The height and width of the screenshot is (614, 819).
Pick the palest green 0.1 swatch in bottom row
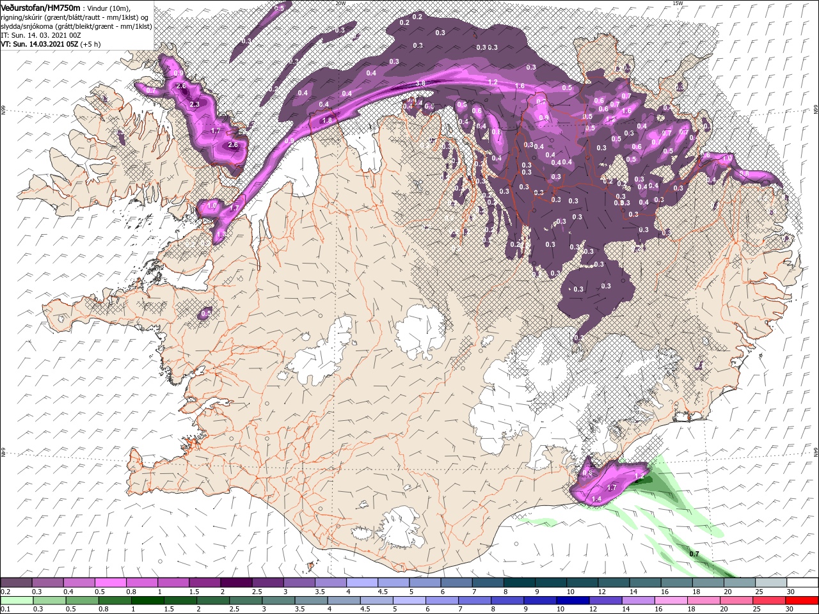coord(16,601)
